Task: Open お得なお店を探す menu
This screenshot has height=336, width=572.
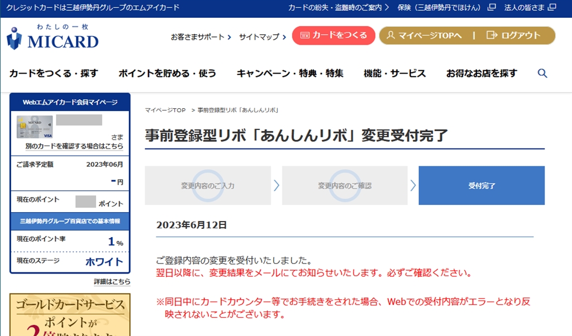Action: (482, 73)
